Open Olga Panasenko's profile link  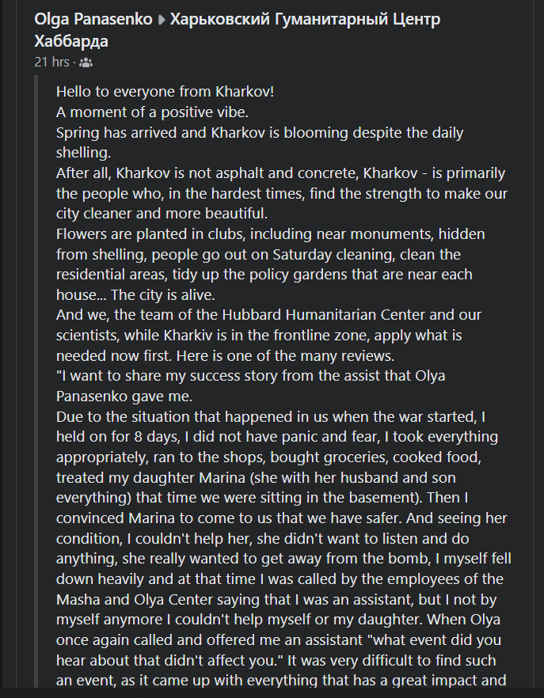[x=93, y=19]
